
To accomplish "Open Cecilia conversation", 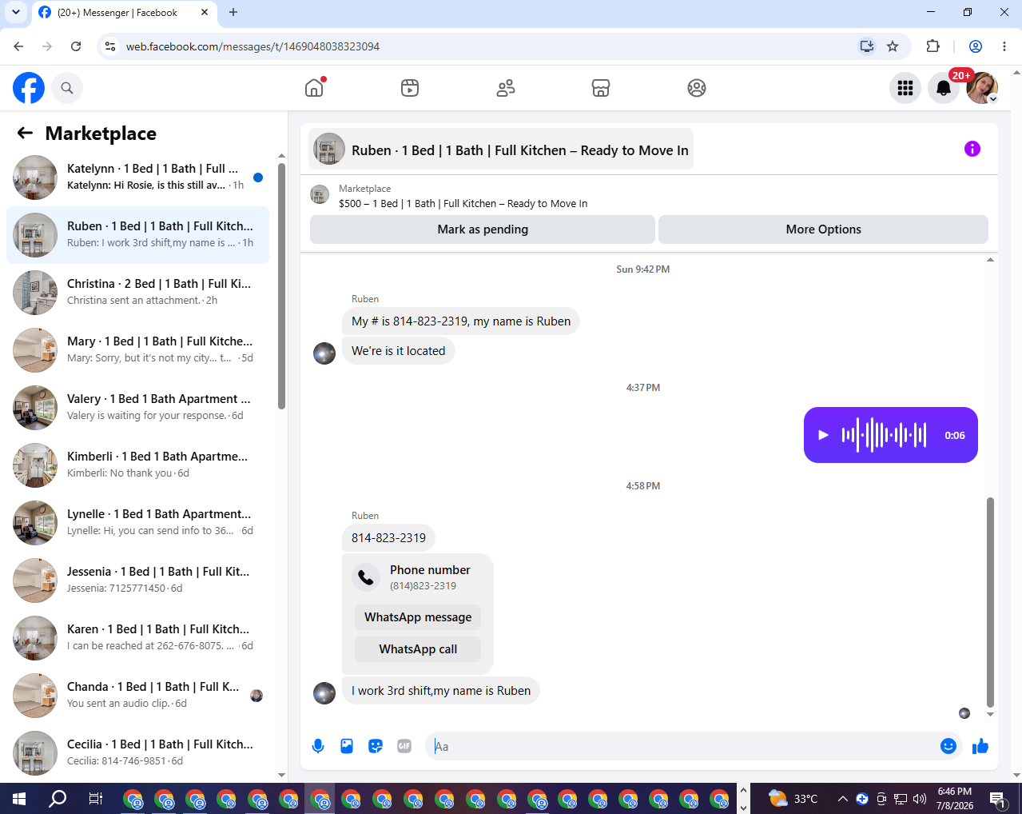I will [x=137, y=753].
